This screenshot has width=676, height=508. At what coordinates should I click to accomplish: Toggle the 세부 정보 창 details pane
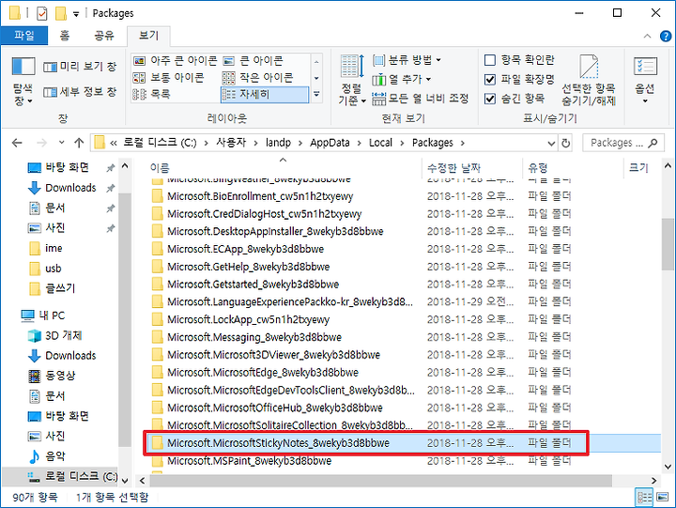pyautogui.click(x=80, y=91)
